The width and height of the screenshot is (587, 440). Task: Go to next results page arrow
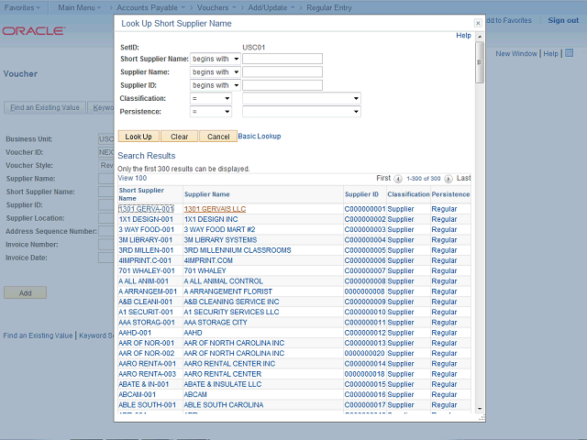tap(450, 178)
